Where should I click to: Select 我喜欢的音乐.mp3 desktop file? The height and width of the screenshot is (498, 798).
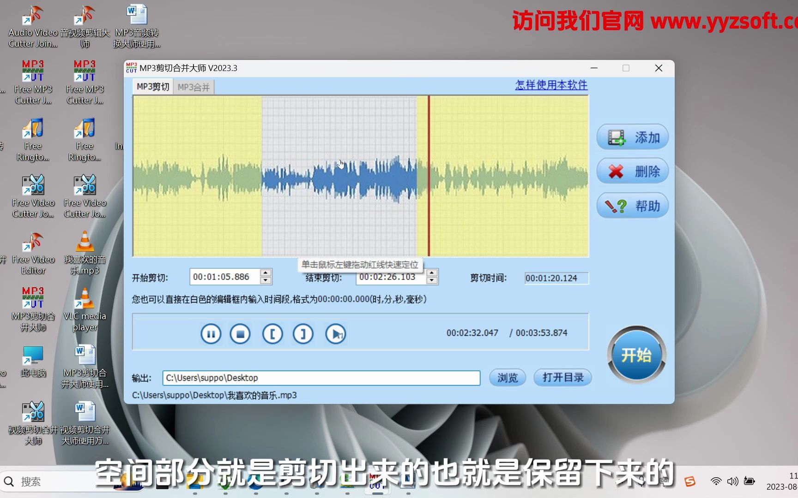pos(85,254)
